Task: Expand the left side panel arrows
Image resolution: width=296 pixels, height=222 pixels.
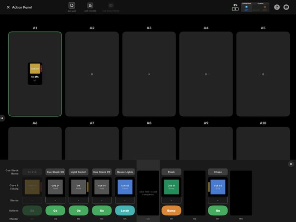Action: [x=2, y=118]
